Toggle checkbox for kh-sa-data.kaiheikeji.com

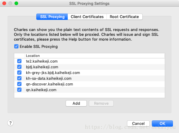point(19,78)
